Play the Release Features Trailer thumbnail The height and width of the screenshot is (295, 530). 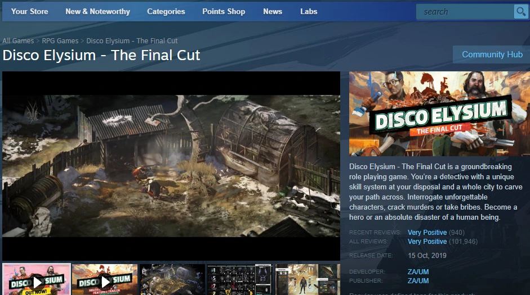click(105, 279)
